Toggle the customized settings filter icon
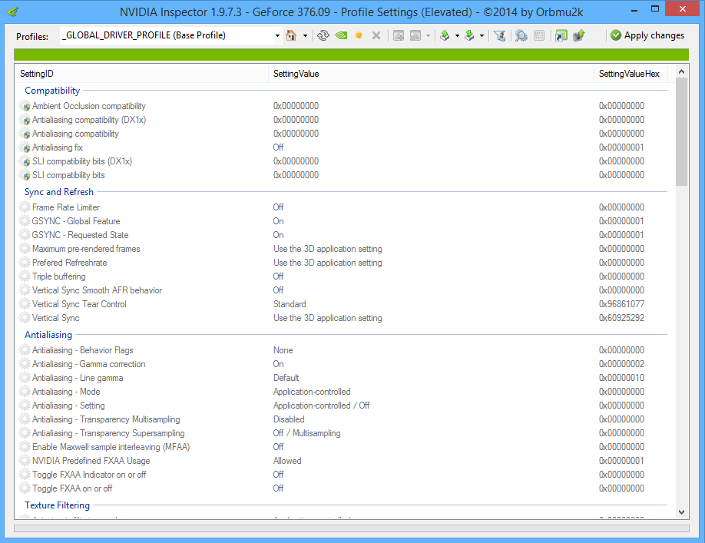Image resolution: width=705 pixels, height=543 pixels. point(499,35)
